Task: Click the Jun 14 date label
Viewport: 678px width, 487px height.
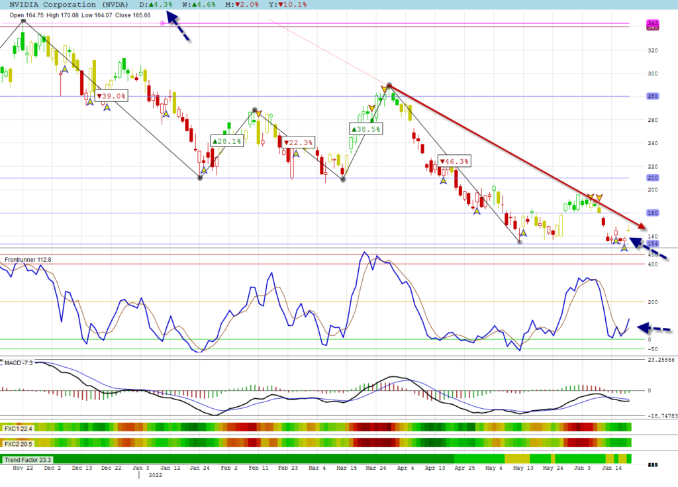Action: point(611,468)
